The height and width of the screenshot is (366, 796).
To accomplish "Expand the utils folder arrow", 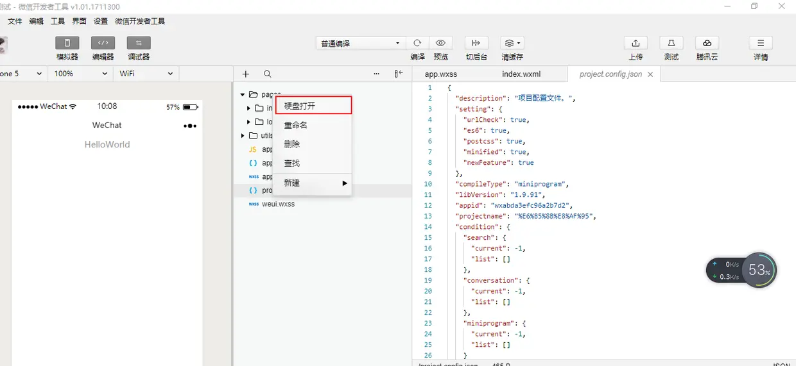I will [243, 135].
